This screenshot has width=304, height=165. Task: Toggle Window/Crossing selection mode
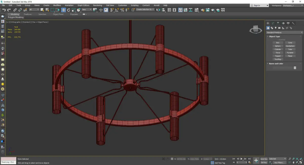(x=58, y=10)
